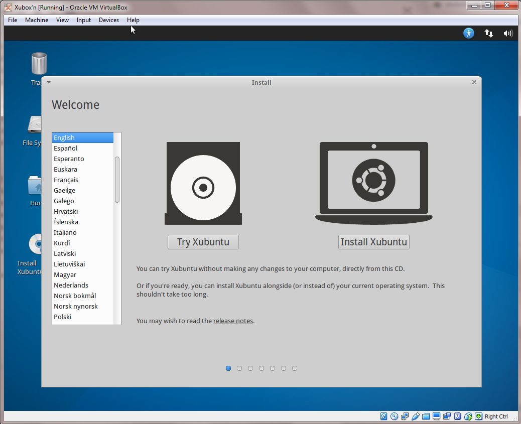Open the View menu
The height and width of the screenshot is (424, 521).
click(x=62, y=20)
